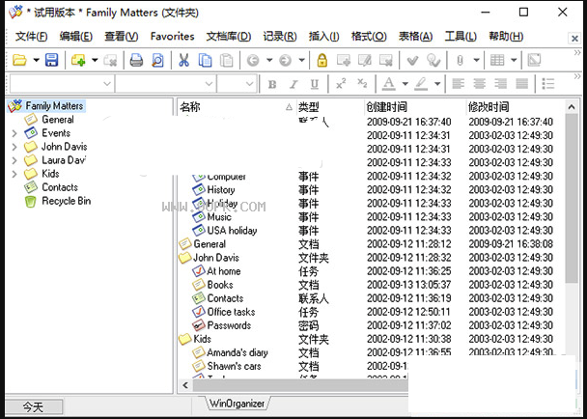Viewport: 587px width, 419px height.
Task: Apply Italic formatting
Action: pos(293,84)
